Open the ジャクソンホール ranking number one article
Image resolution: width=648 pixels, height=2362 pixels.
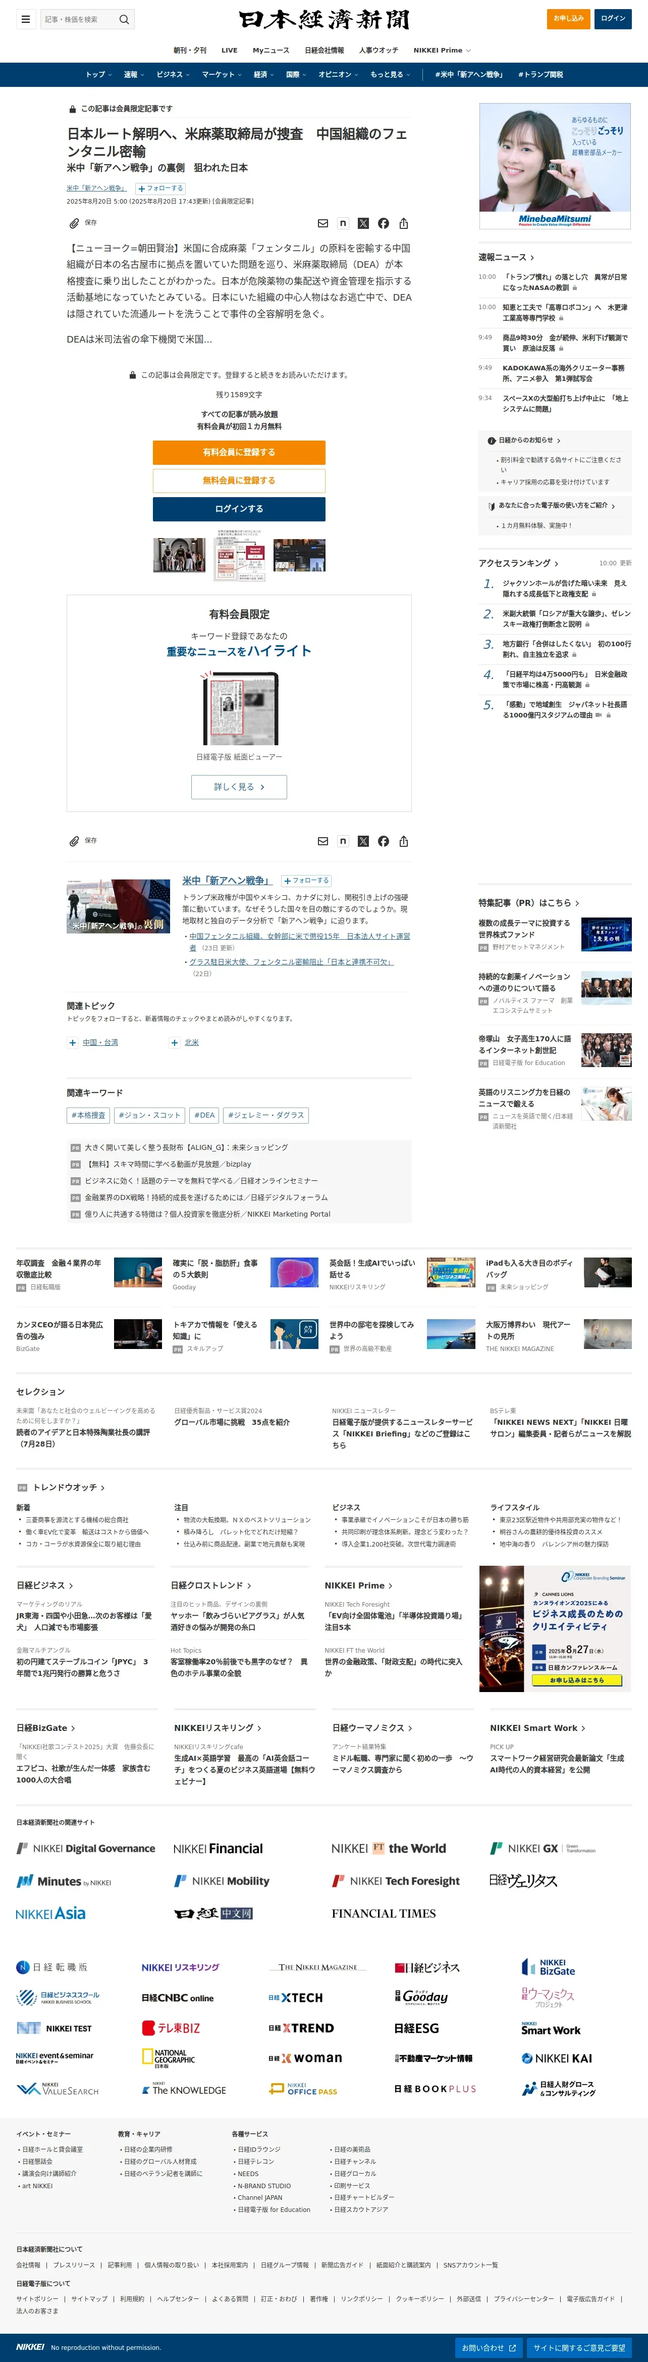coord(565,589)
